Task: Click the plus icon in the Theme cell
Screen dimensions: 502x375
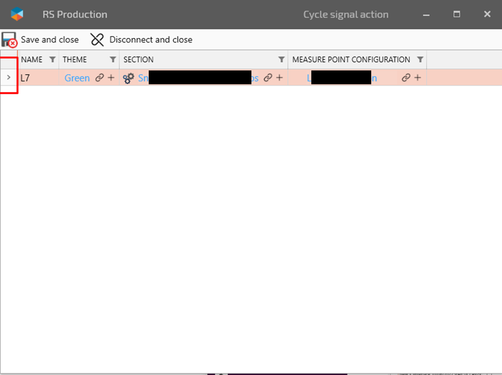Action: (111, 78)
